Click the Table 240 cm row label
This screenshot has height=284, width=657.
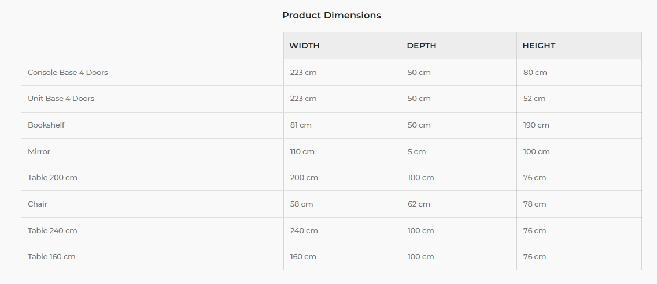(53, 230)
